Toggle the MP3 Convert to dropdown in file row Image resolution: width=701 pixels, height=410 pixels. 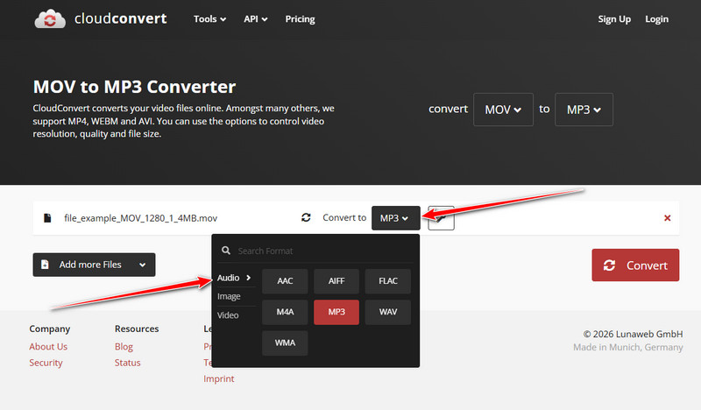click(396, 218)
